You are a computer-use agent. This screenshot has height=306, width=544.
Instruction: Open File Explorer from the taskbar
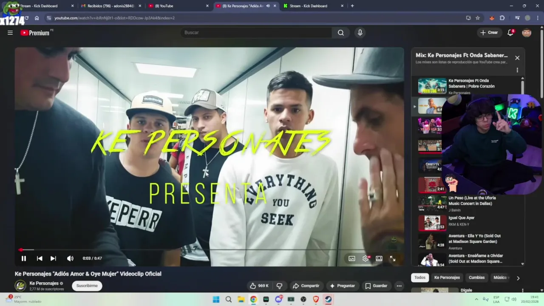[241, 299]
